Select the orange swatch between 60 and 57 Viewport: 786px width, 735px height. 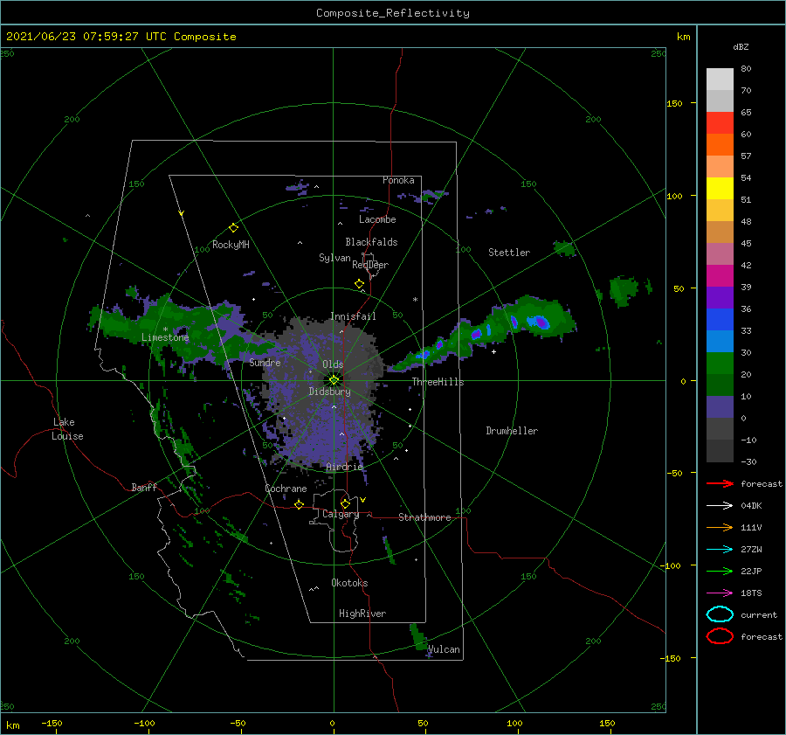pyautogui.click(x=720, y=144)
